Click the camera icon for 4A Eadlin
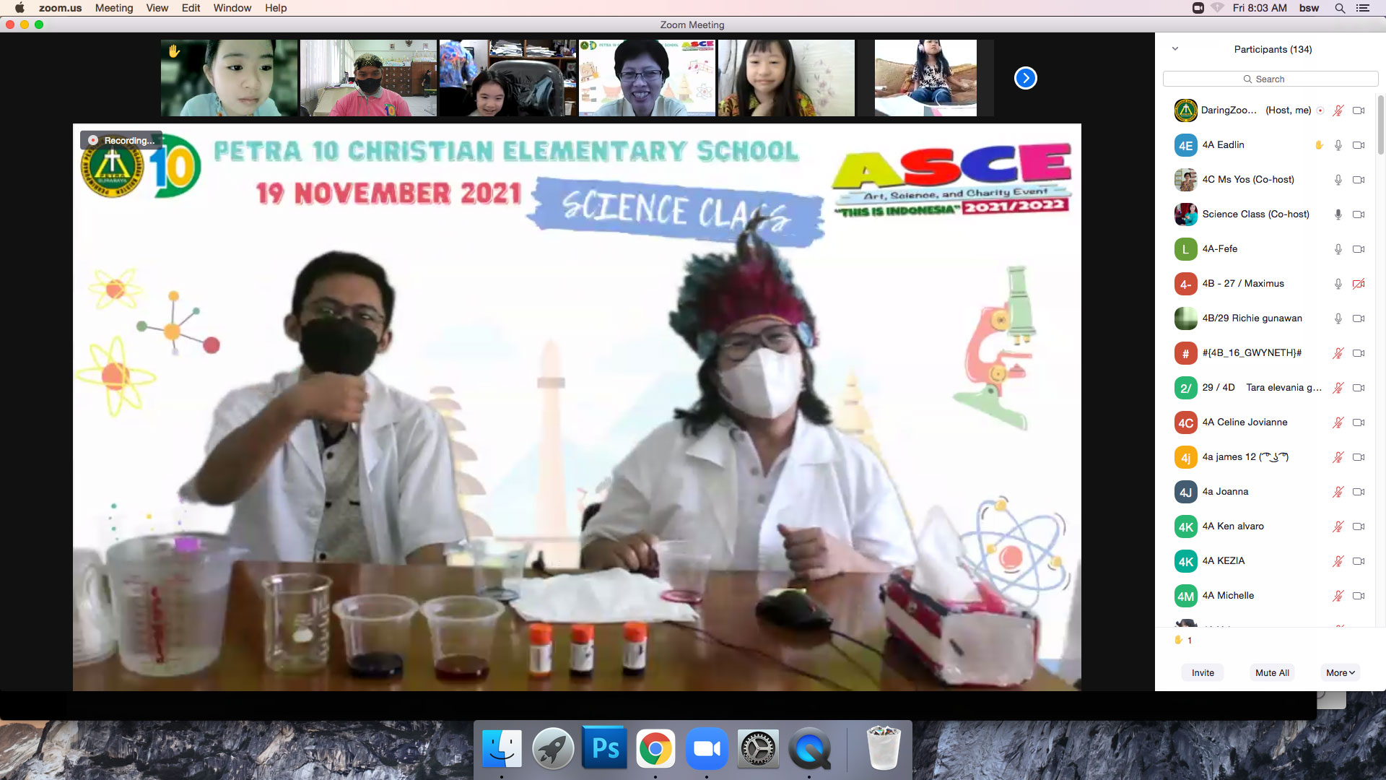 coord(1359,145)
